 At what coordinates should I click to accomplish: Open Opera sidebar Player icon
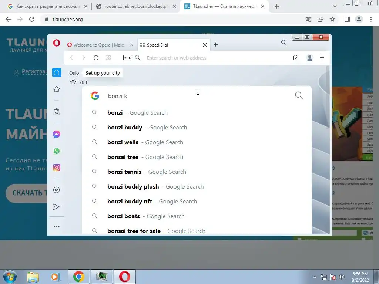click(x=57, y=190)
